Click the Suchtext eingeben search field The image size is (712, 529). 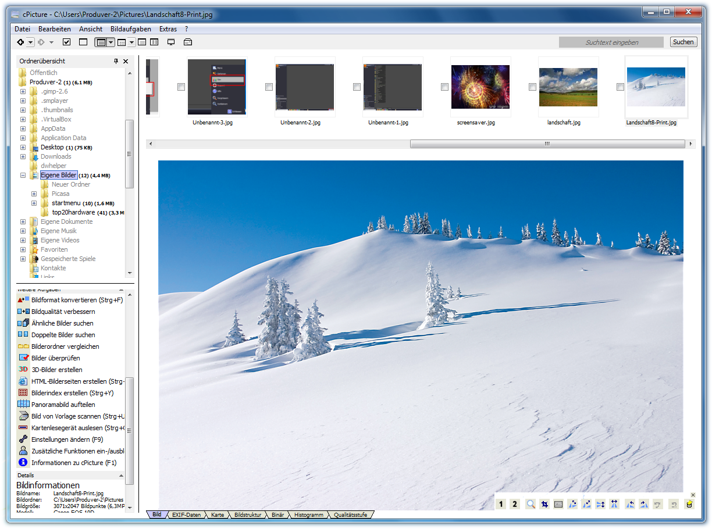point(611,42)
